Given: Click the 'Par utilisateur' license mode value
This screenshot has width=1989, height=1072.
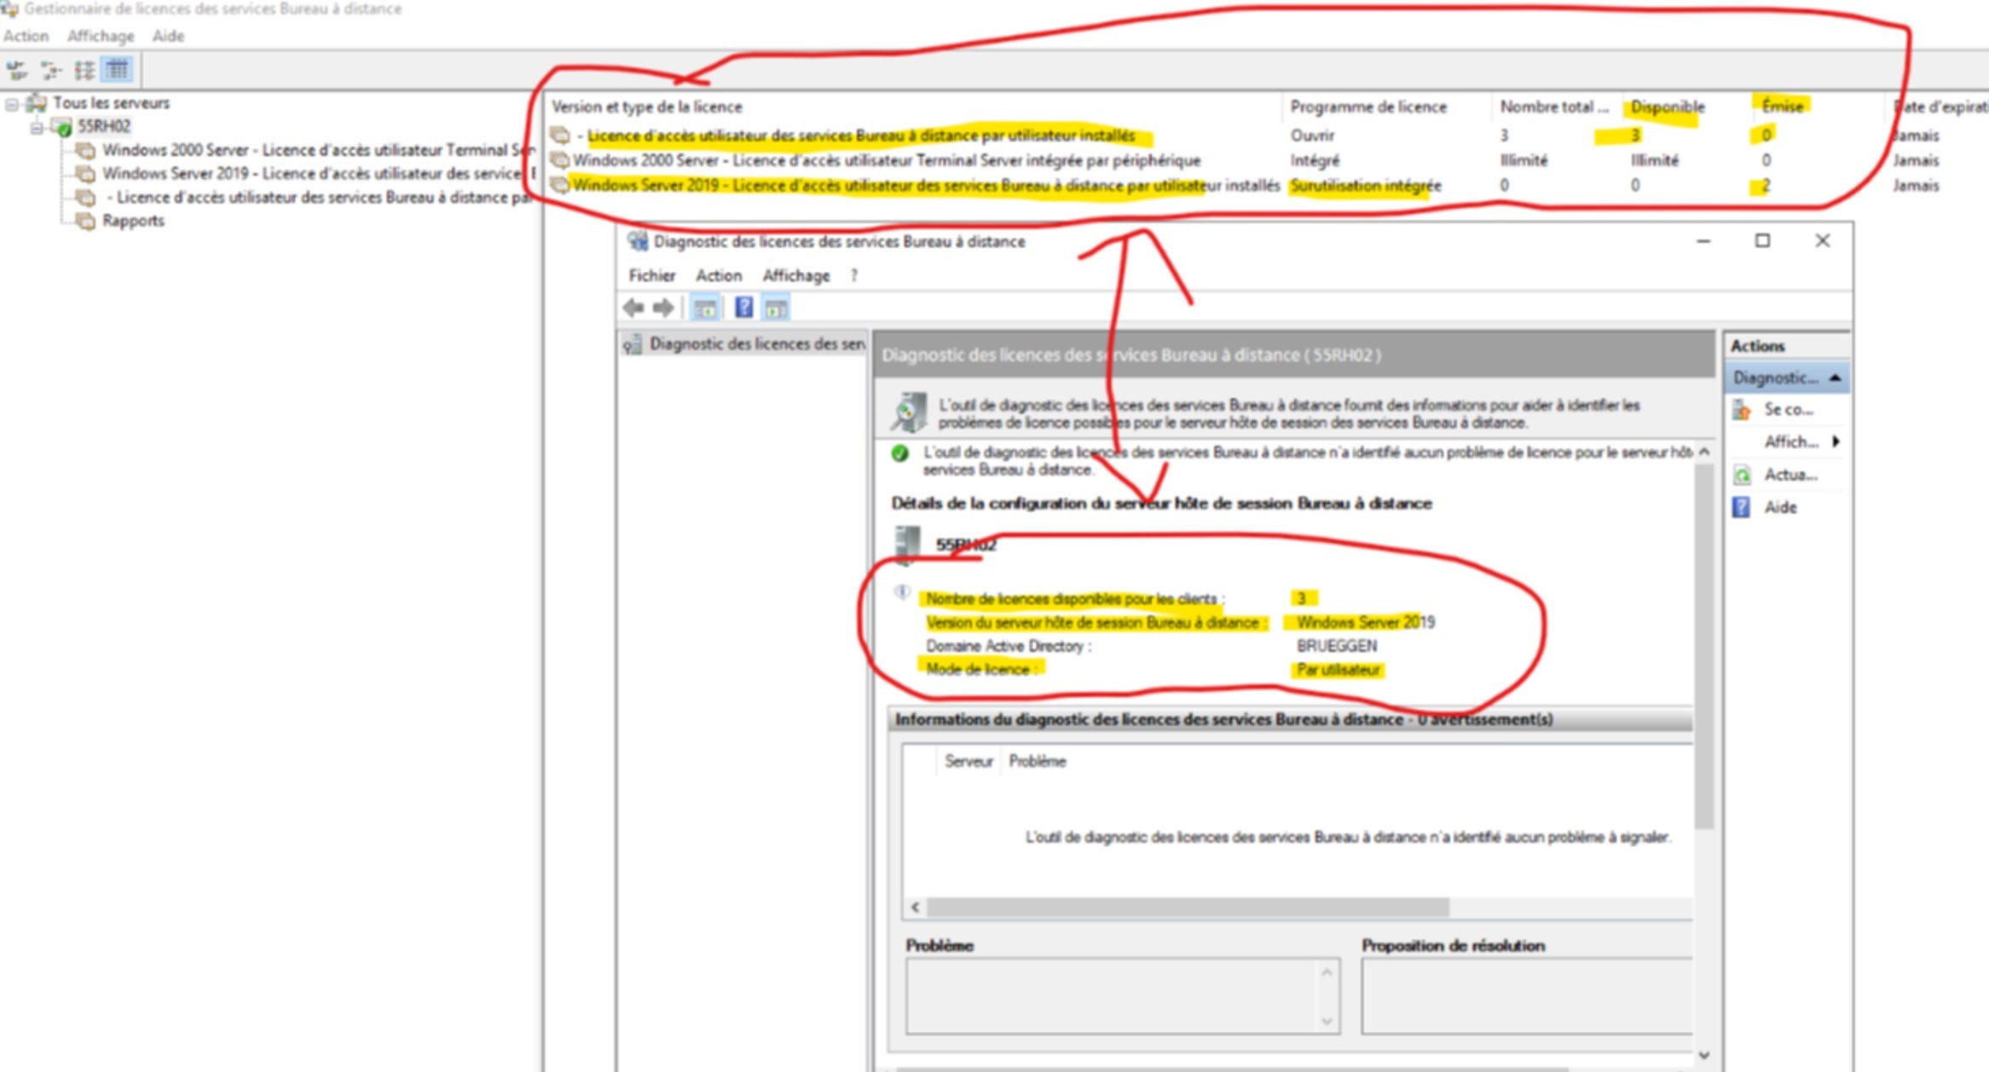Looking at the screenshot, I should pos(1338,670).
